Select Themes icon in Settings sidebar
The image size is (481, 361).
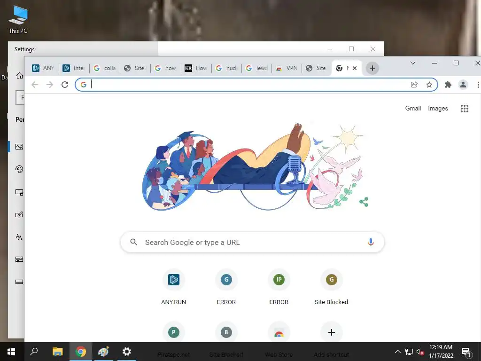pyautogui.click(x=19, y=215)
